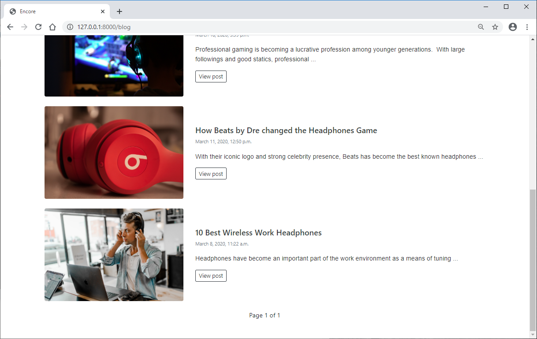Bookmark this page with the star icon
This screenshot has width=537, height=339.
point(495,27)
